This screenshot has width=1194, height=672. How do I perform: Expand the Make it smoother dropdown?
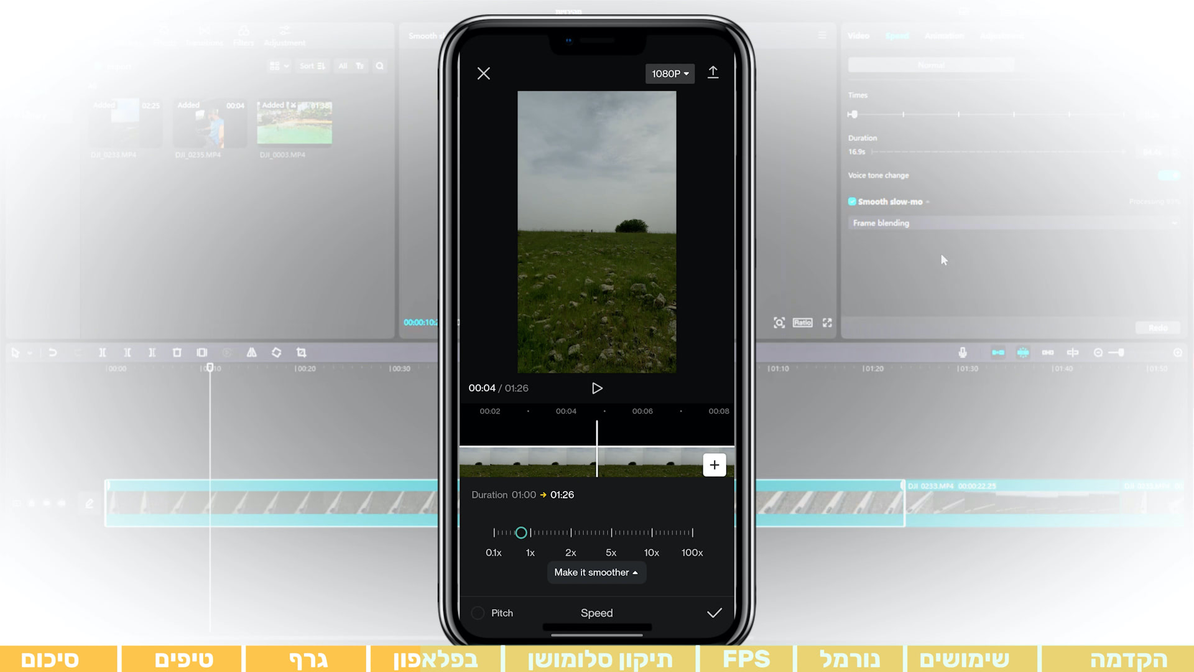[596, 572]
